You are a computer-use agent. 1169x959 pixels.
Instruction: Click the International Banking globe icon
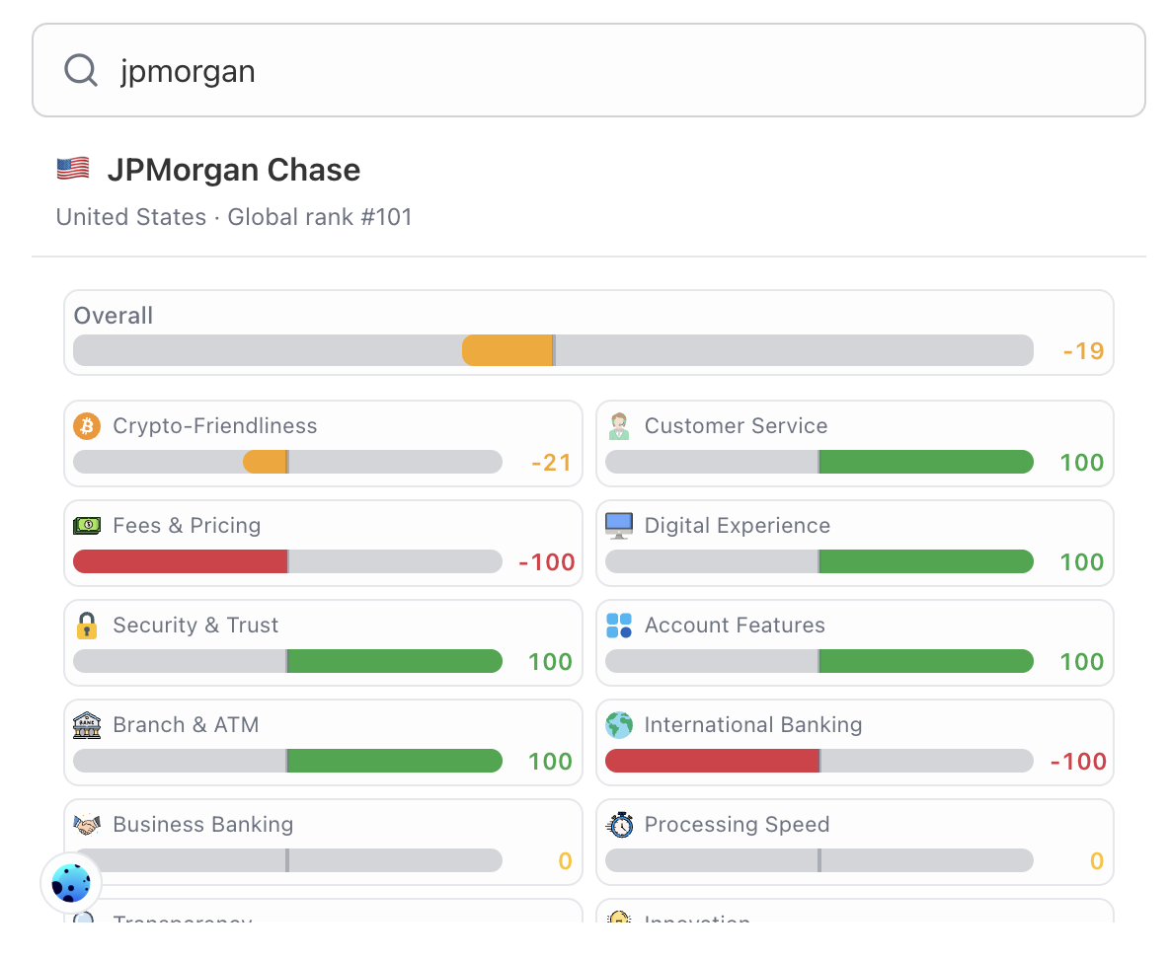[619, 724]
